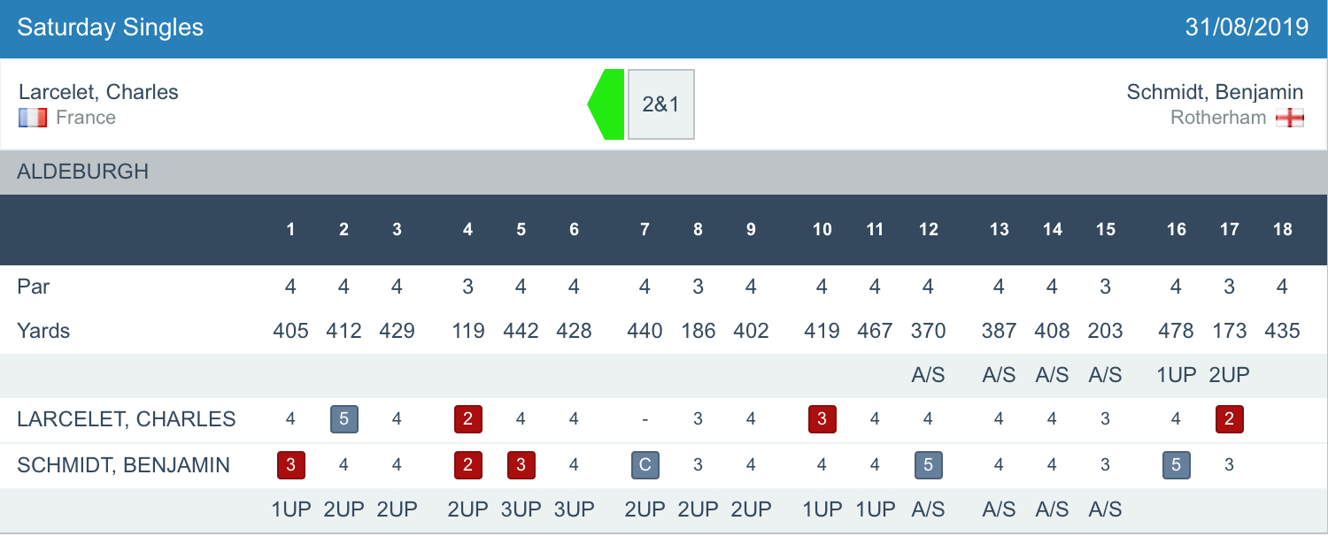Click Schmidt's birdie 3 badge on hole 1
The image size is (1328, 536).
[x=290, y=465]
